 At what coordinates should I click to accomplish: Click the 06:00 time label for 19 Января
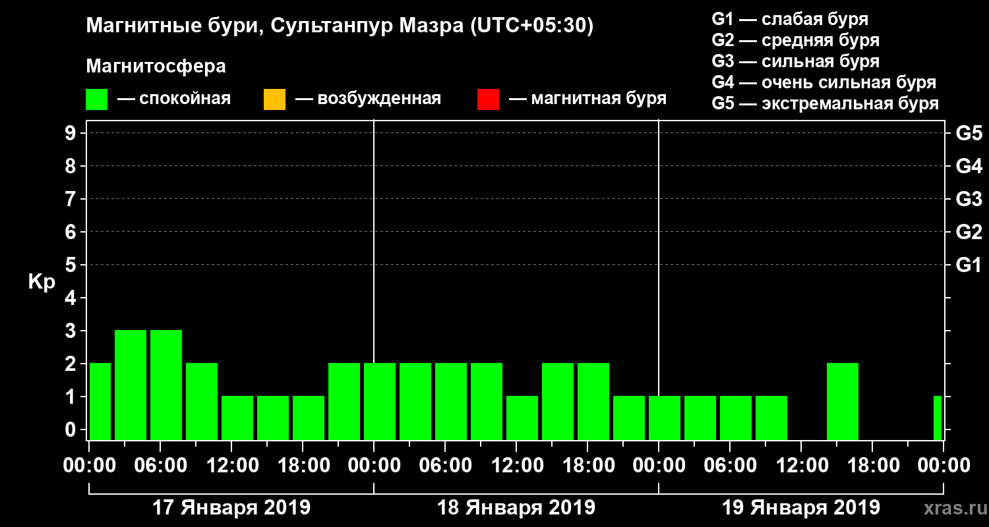(x=730, y=466)
